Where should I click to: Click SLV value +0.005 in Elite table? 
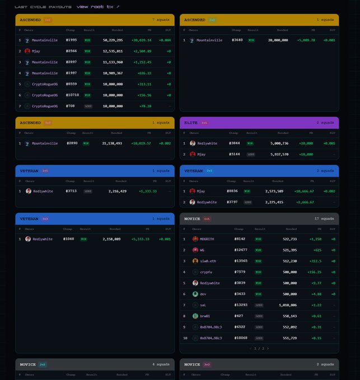coord(329,144)
